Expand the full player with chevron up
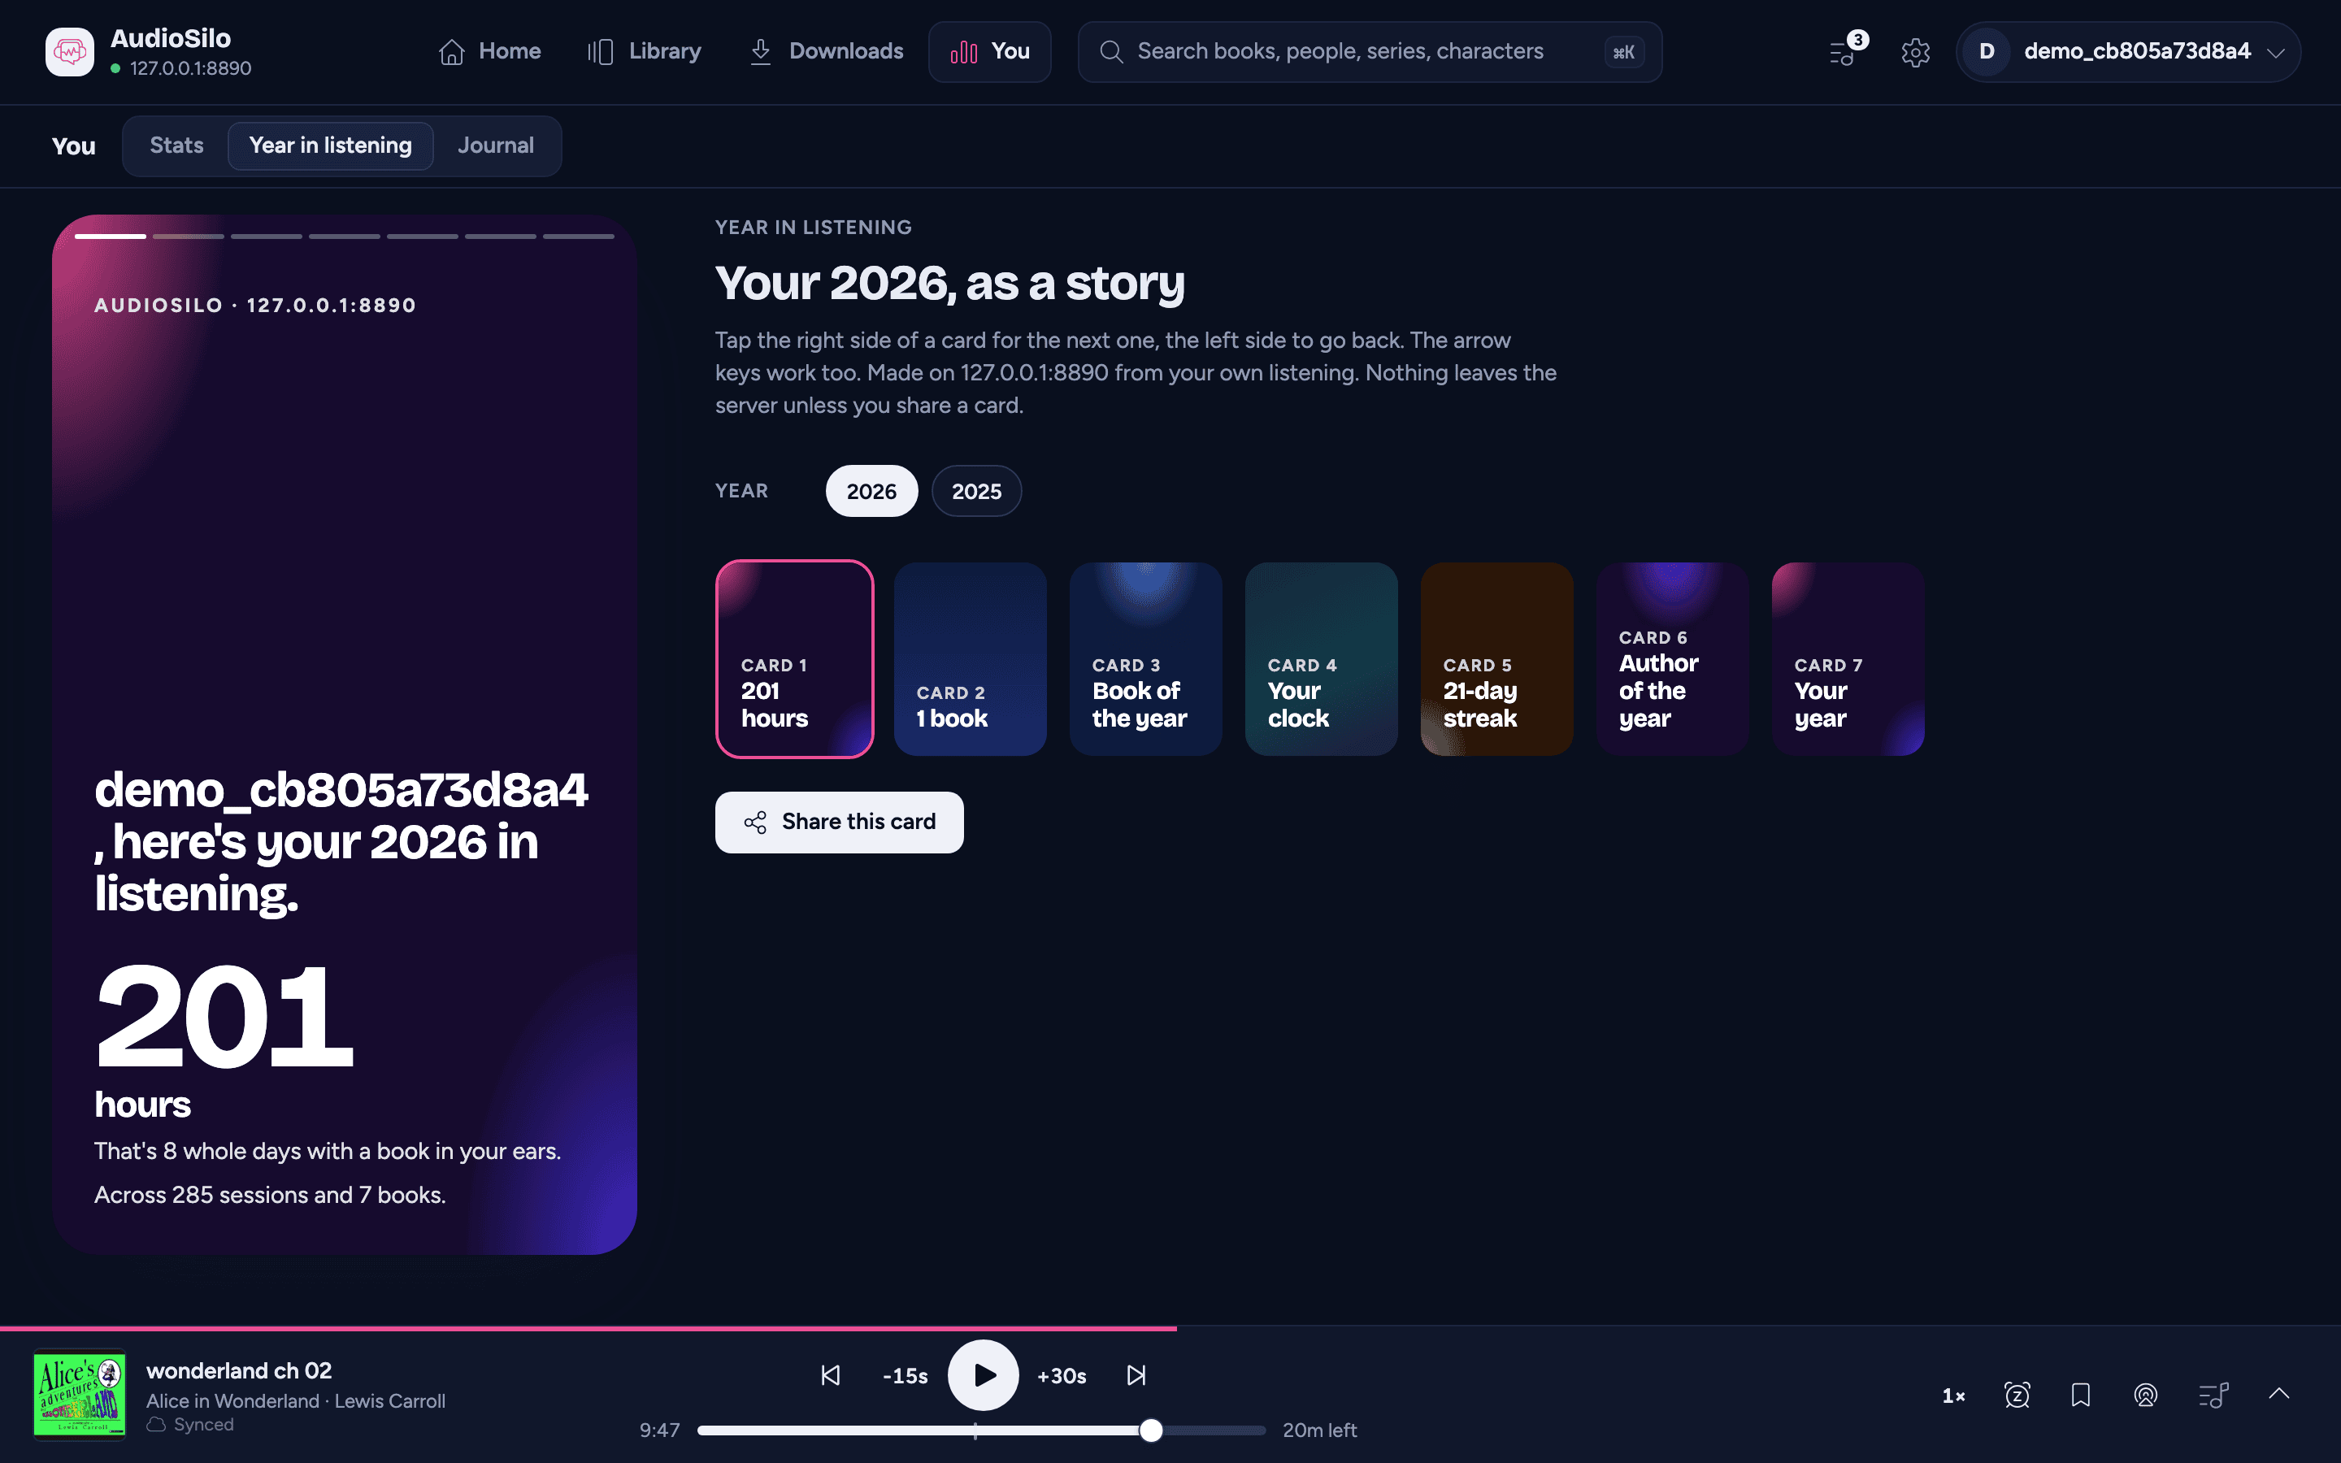The height and width of the screenshot is (1463, 2341). (x=2279, y=1394)
